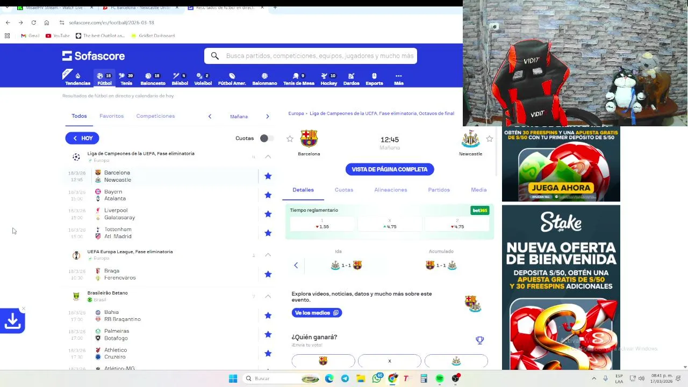Screen dimensions: 688x387
Task: Switch to the Todos tab
Action: click(79, 116)
